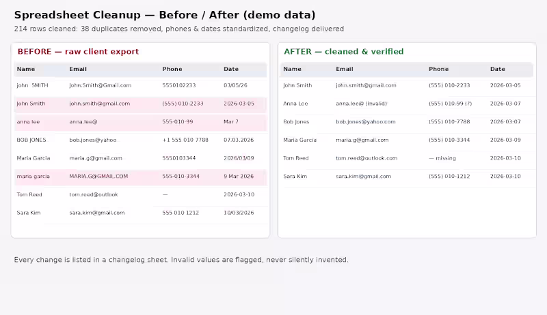The width and height of the screenshot is (547, 315).
Task: Click the '(555) 010-99 (?)' phone cell
Action: (451, 104)
